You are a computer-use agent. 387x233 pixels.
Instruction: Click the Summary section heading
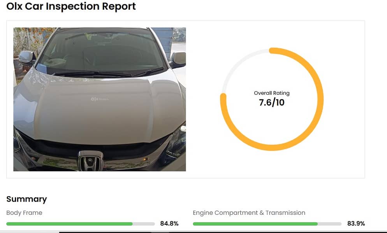click(26, 199)
